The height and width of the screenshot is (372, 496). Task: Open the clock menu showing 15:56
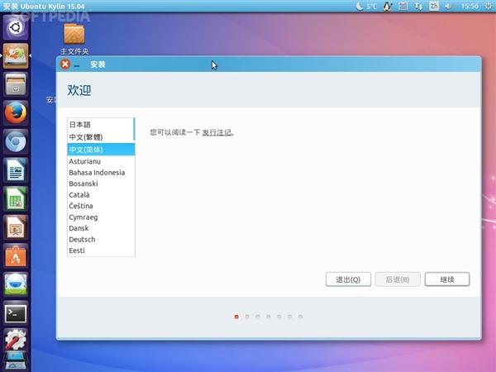coord(470,6)
